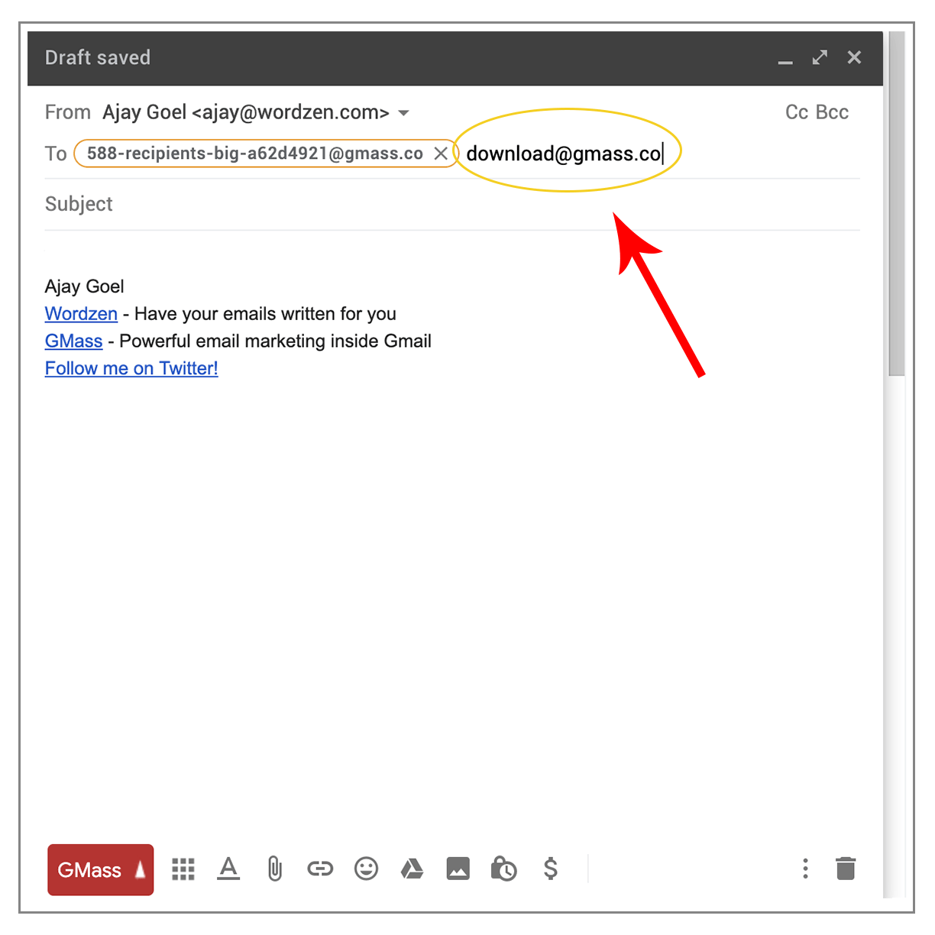Click Follow me on Twitter link
Image resolution: width=935 pixels, height=935 pixels.
point(131,369)
